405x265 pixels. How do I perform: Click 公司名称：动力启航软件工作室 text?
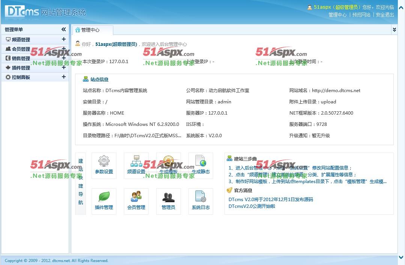[217, 91]
